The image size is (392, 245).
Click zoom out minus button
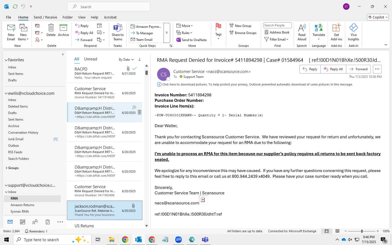pyautogui.click(x=346, y=231)
